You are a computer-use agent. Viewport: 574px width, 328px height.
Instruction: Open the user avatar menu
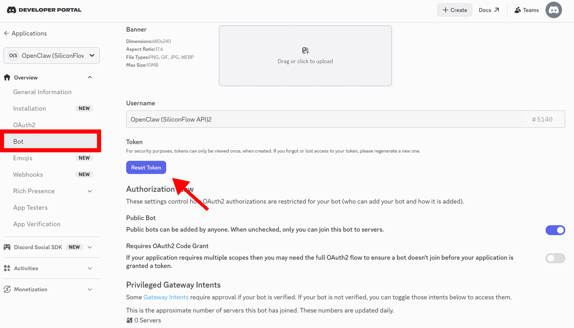coord(554,10)
